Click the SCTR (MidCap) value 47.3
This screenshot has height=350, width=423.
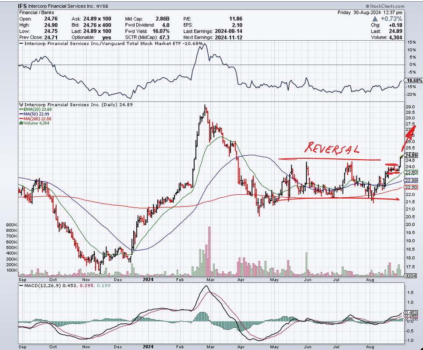tap(164, 38)
